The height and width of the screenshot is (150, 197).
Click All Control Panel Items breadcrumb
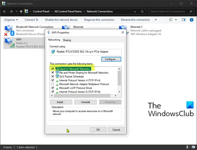(68, 11)
